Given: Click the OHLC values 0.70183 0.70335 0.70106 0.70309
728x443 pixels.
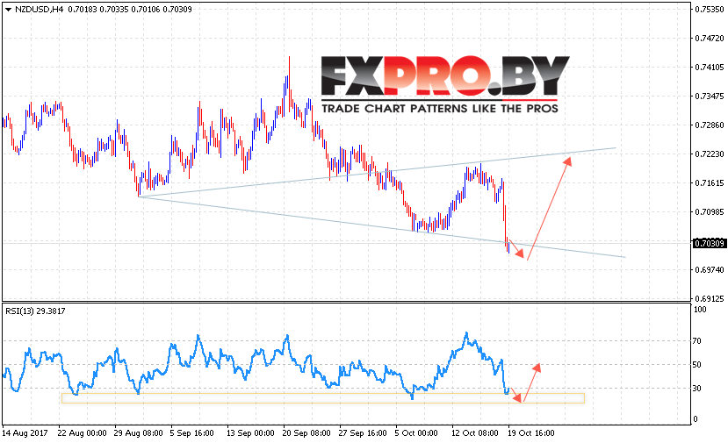Looking at the screenshot, I should [x=130, y=10].
